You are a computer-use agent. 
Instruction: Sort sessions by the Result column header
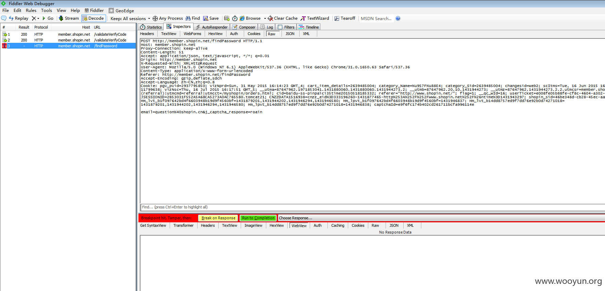coord(24,27)
